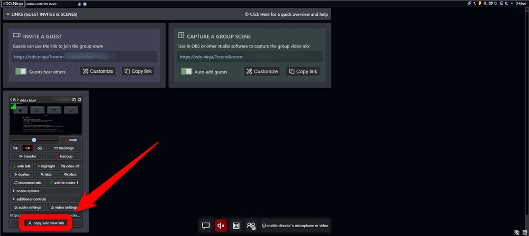Adjust the guest volume slider
This screenshot has width=529, height=236.
34,140
